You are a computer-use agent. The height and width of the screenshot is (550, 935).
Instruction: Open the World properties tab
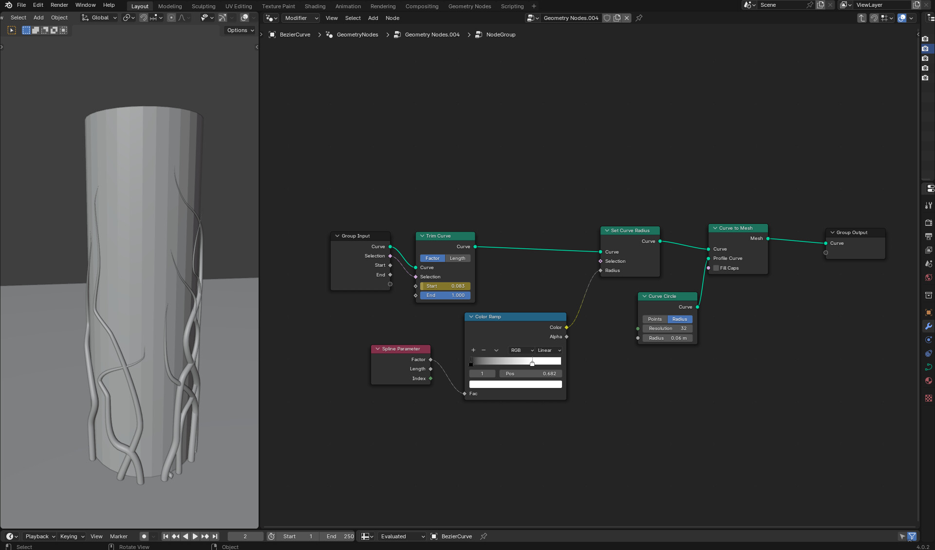tap(928, 277)
